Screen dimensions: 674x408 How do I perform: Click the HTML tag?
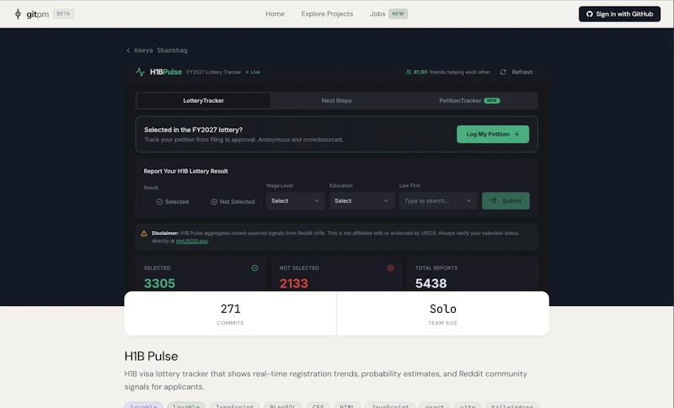click(347, 405)
